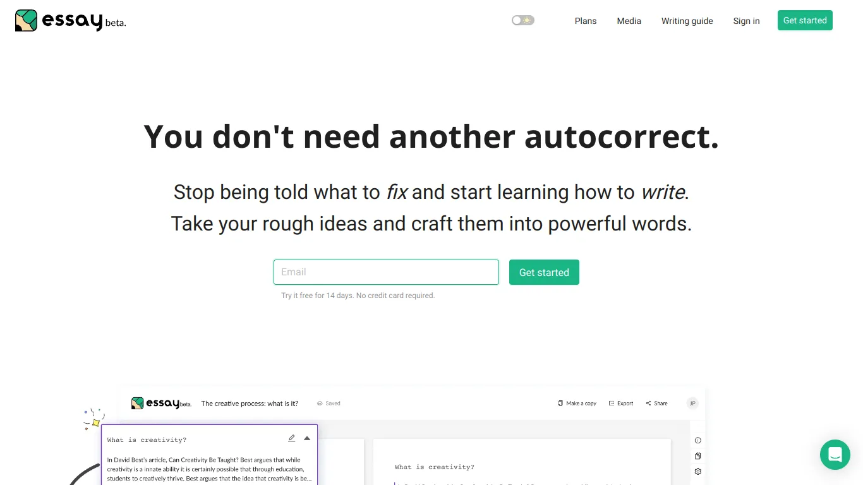Focus the Email input field
The image size is (863, 485).
(x=386, y=272)
